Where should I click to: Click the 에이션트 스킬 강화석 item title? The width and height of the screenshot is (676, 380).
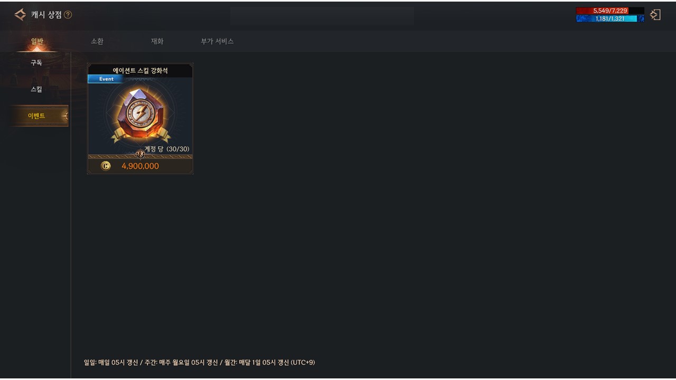(x=140, y=70)
